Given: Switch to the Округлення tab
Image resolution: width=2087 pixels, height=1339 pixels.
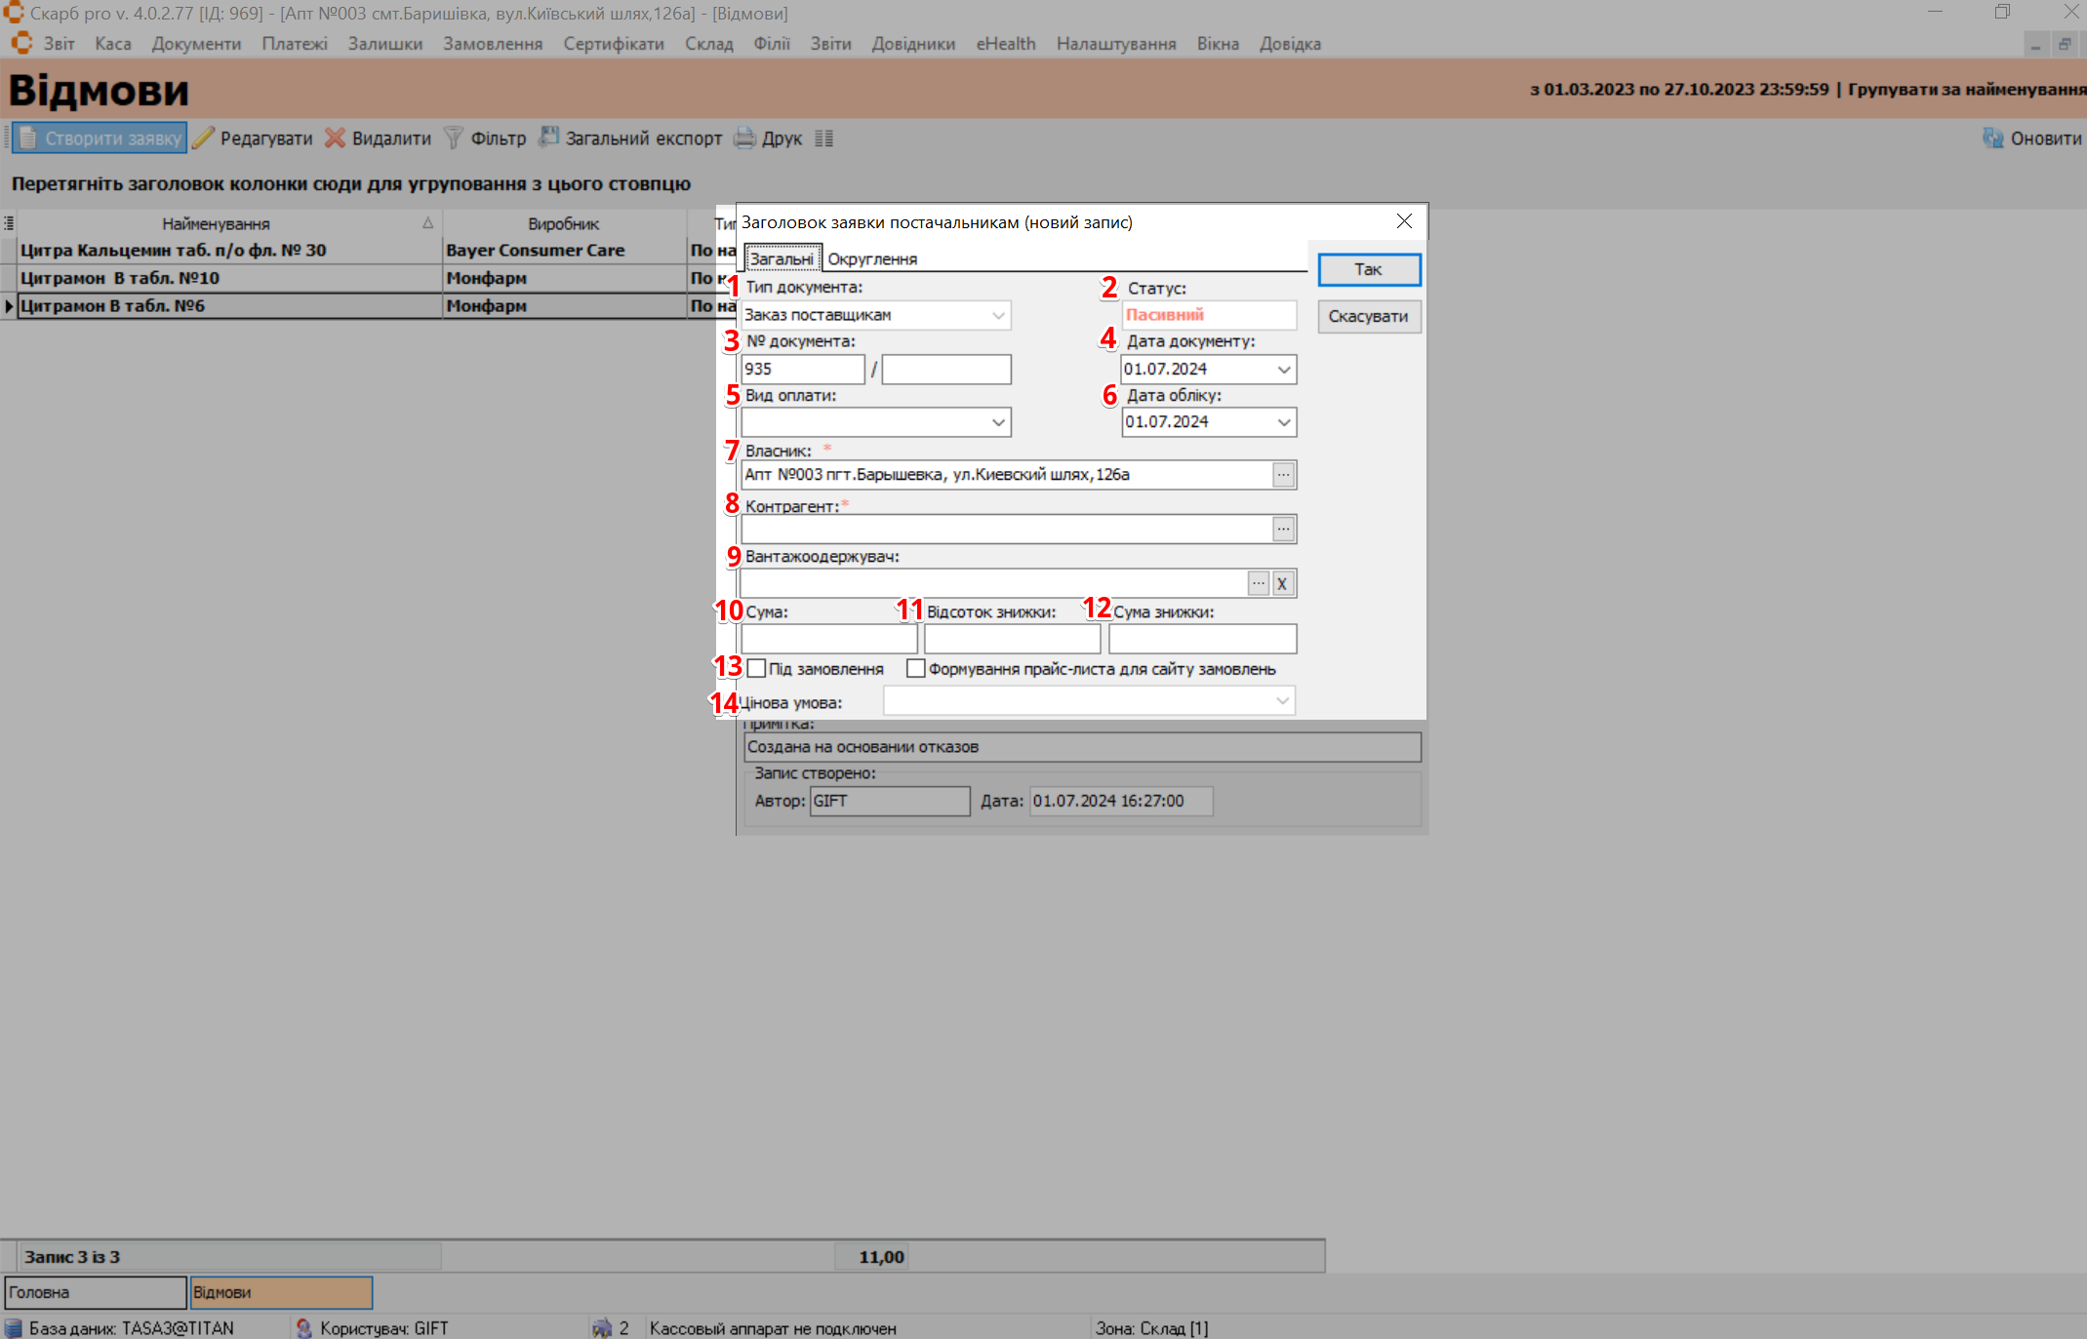Looking at the screenshot, I should pyautogui.click(x=872, y=259).
